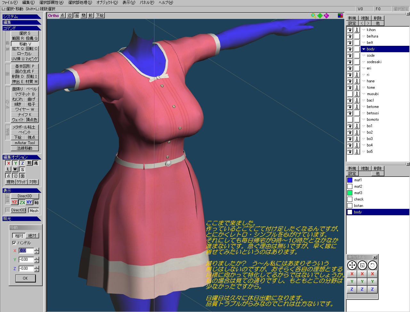Open the パネル(P) menu
Image resolution: width=410 pixels, height=312 pixels.
[147, 3]
